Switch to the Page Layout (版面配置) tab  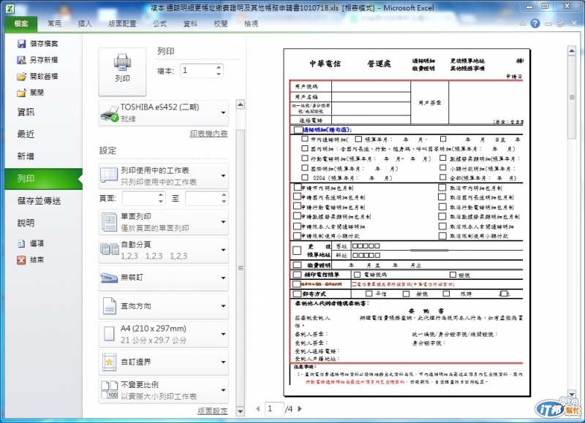[x=122, y=24]
